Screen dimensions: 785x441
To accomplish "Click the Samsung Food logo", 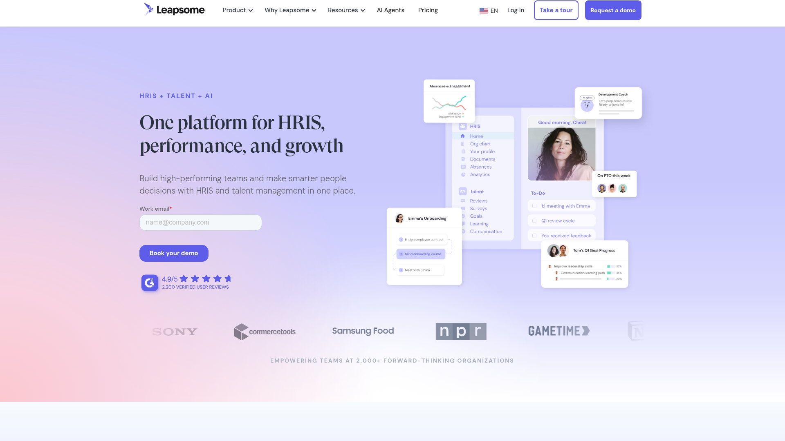I will pos(363,331).
